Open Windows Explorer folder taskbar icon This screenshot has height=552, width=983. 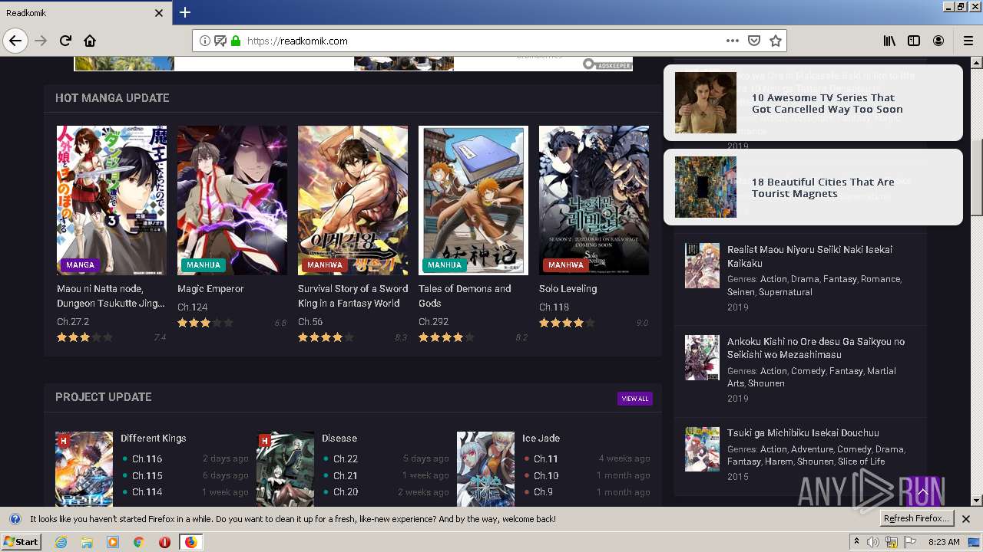pyautogui.click(x=87, y=542)
